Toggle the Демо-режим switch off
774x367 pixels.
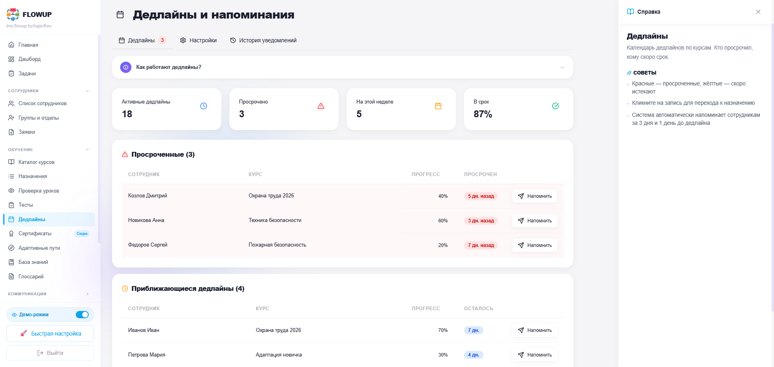(82, 315)
